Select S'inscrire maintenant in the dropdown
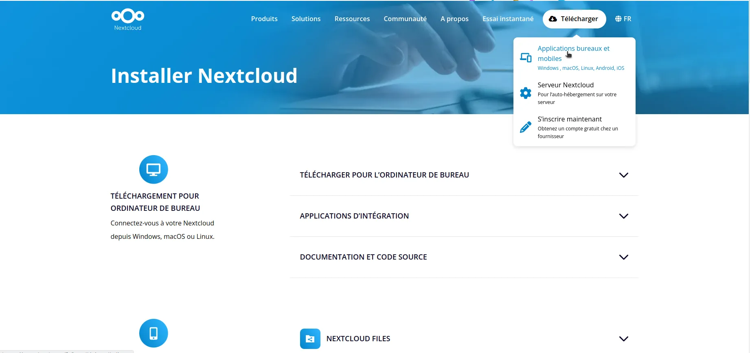The height and width of the screenshot is (353, 750). pyautogui.click(x=570, y=119)
